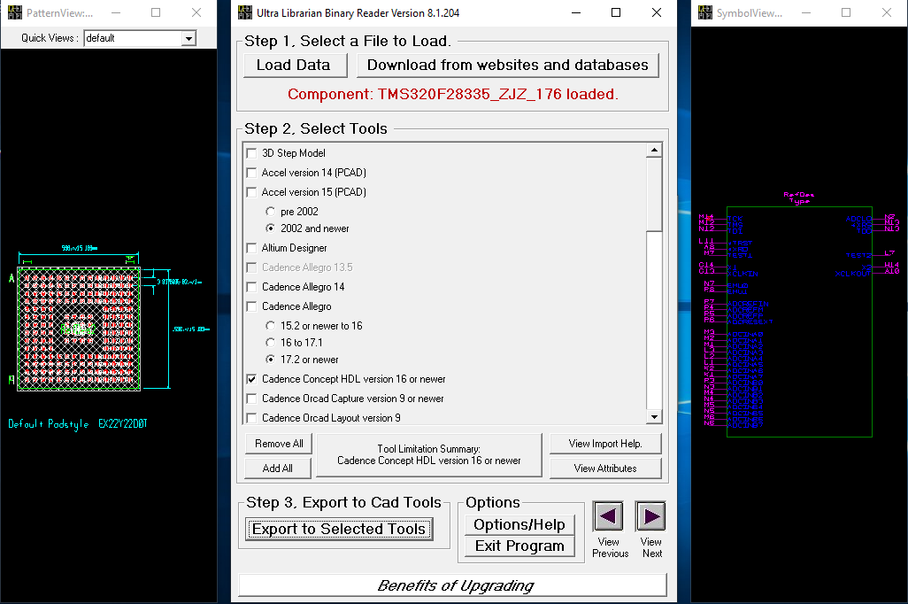The image size is (908, 604).
Task: Click the PatternView window title icon
Action: 15,12
